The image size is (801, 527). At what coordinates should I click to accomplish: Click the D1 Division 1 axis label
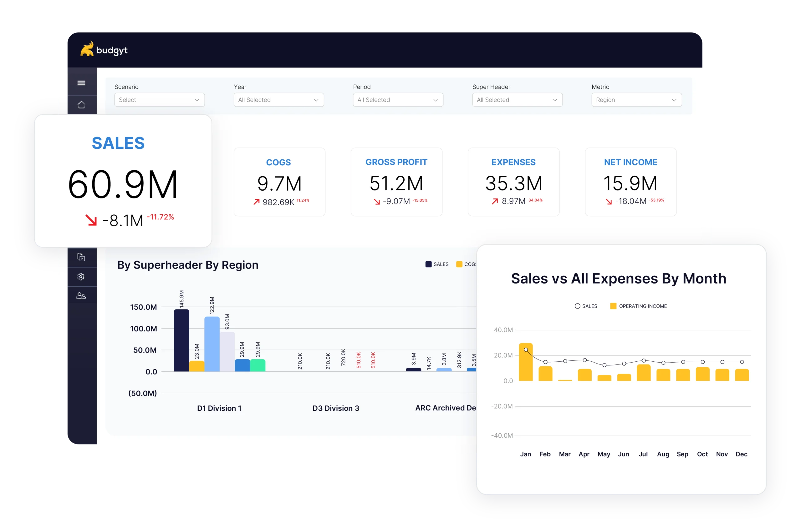[x=219, y=408]
